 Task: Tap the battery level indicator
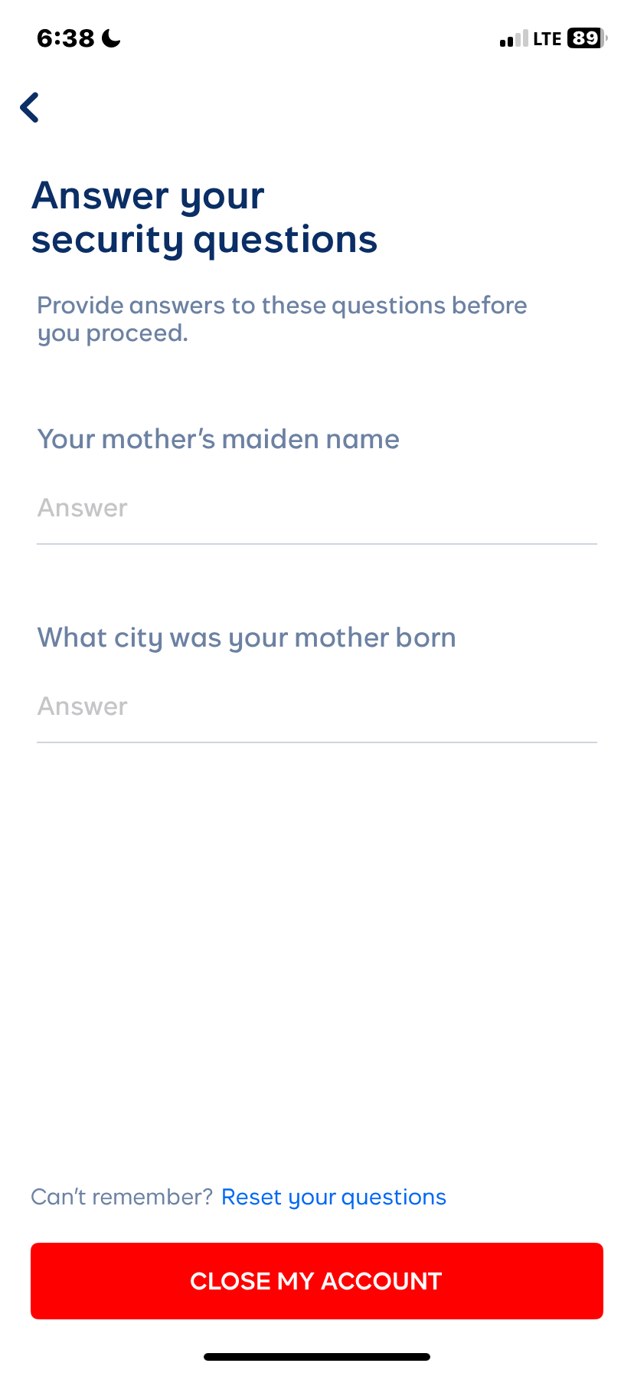click(x=587, y=38)
